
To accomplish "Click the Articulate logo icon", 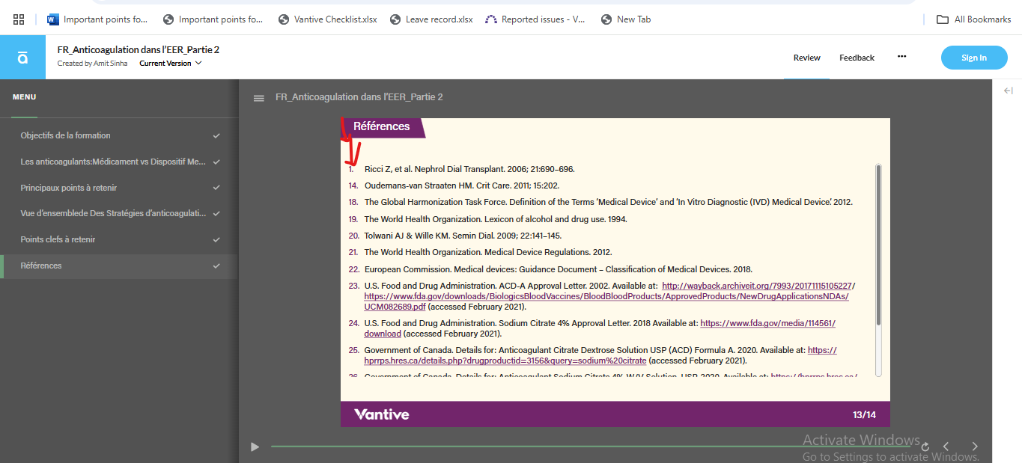I will pos(22,57).
